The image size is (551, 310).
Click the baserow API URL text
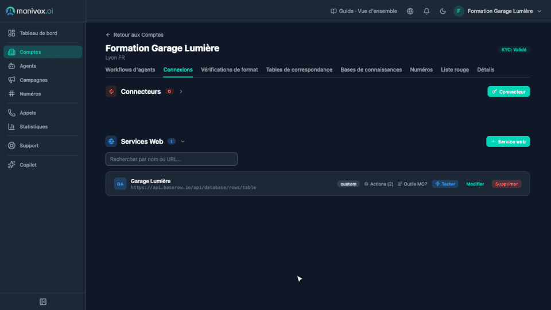(x=193, y=188)
